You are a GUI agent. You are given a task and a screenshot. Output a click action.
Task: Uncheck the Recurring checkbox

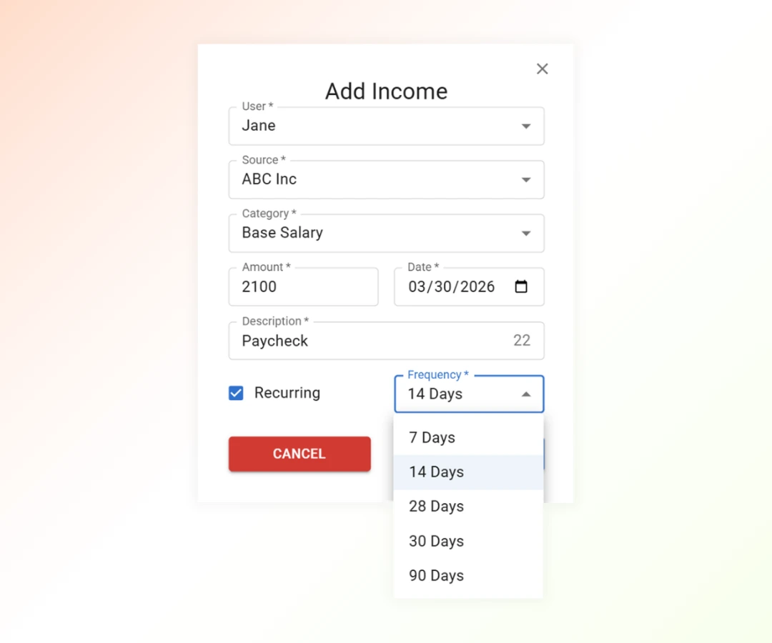pos(236,393)
